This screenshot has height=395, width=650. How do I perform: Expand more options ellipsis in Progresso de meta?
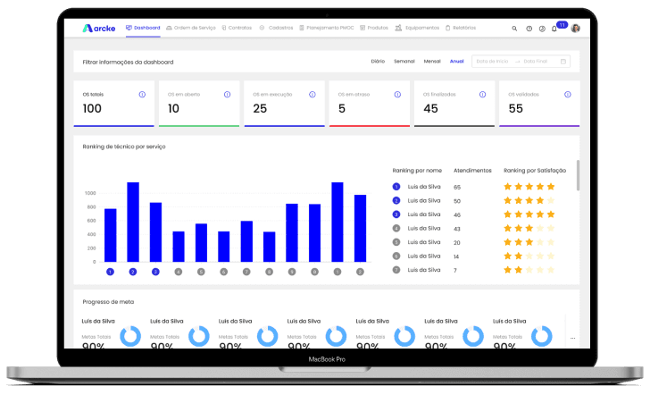coord(572,338)
